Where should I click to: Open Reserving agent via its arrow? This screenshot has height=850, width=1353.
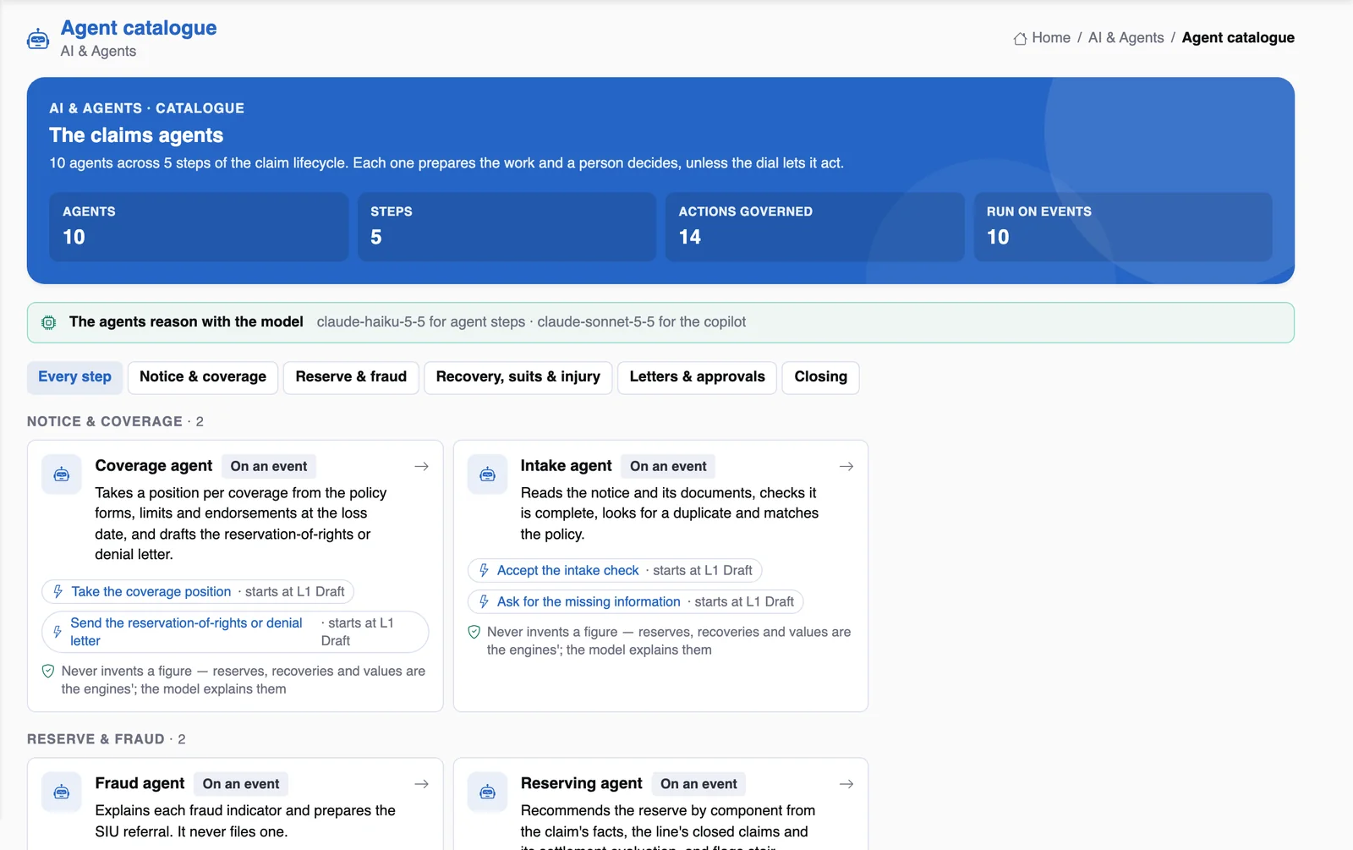pyautogui.click(x=846, y=784)
